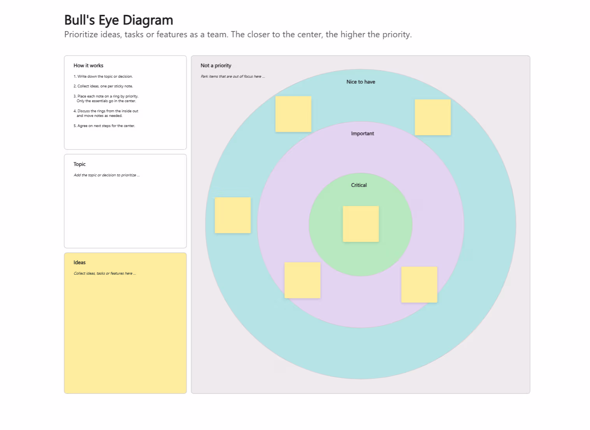Select the "Nice to have" ring label

click(x=361, y=82)
